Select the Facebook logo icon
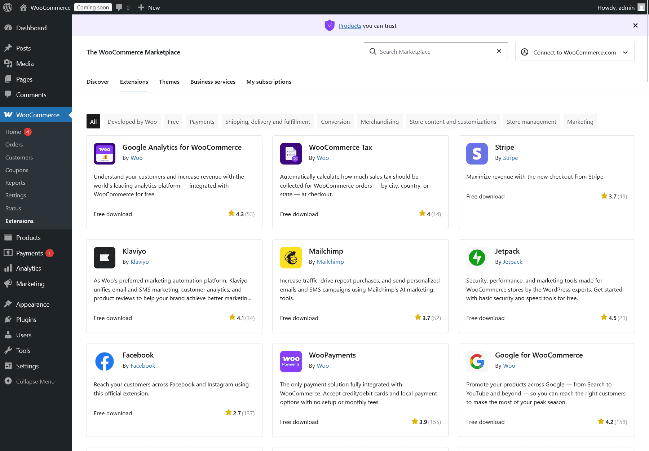649x451 pixels. click(x=105, y=362)
